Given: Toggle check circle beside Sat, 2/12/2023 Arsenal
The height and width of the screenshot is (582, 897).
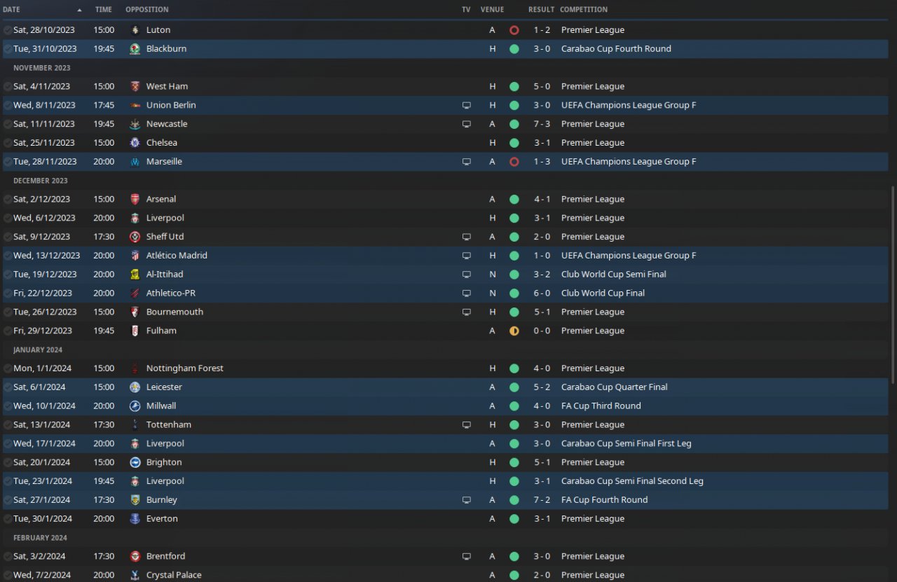Looking at the screenshot, I should point(7,200).
